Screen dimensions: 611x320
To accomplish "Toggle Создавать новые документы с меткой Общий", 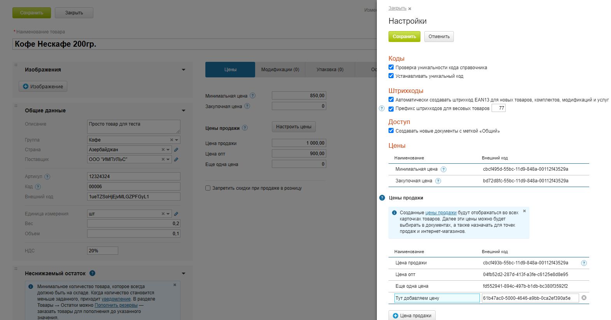I will click(x=391, y=131).
